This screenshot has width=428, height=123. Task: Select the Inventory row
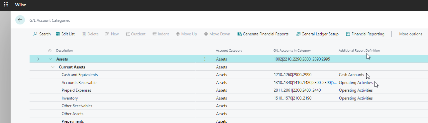click(x=229, y=98)
